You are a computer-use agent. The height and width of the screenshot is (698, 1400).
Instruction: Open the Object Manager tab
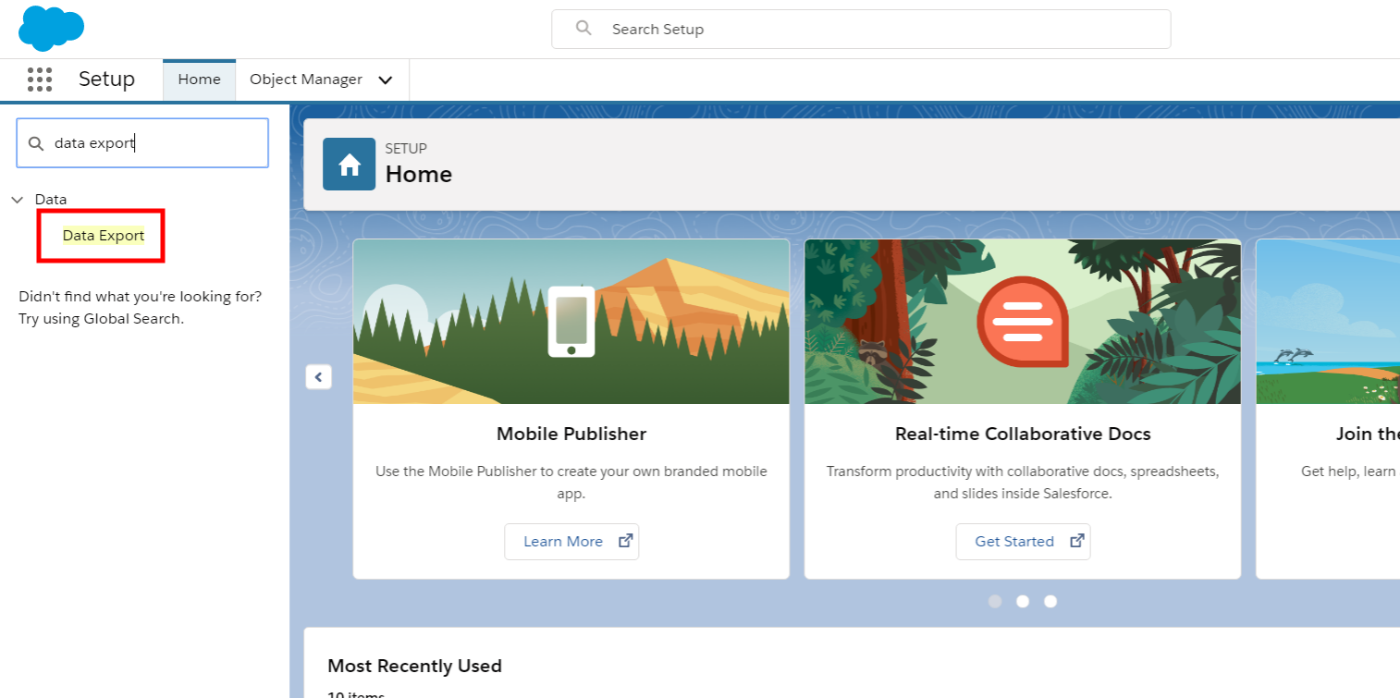[306, 80]
